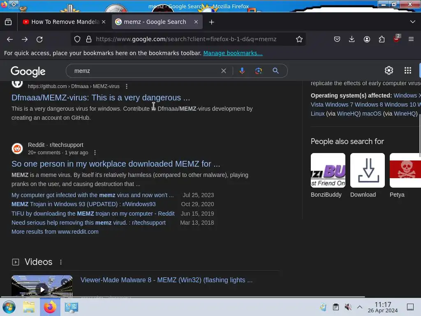This screenshot has height=316, width=421.
Task: Search by image with Google Lens
Action: 258,71
